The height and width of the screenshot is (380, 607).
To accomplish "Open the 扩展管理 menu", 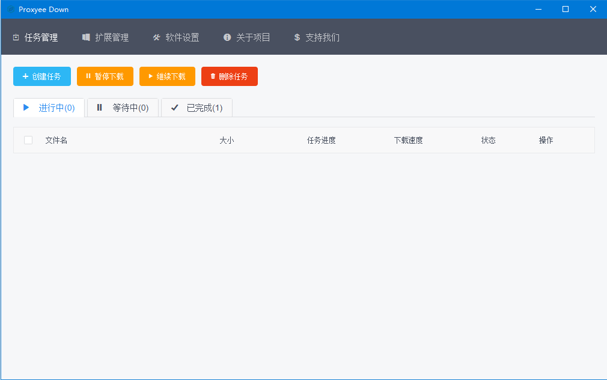I will click(x=112, y=37).
